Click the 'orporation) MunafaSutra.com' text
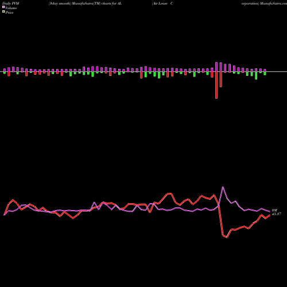 click(264, 3)
